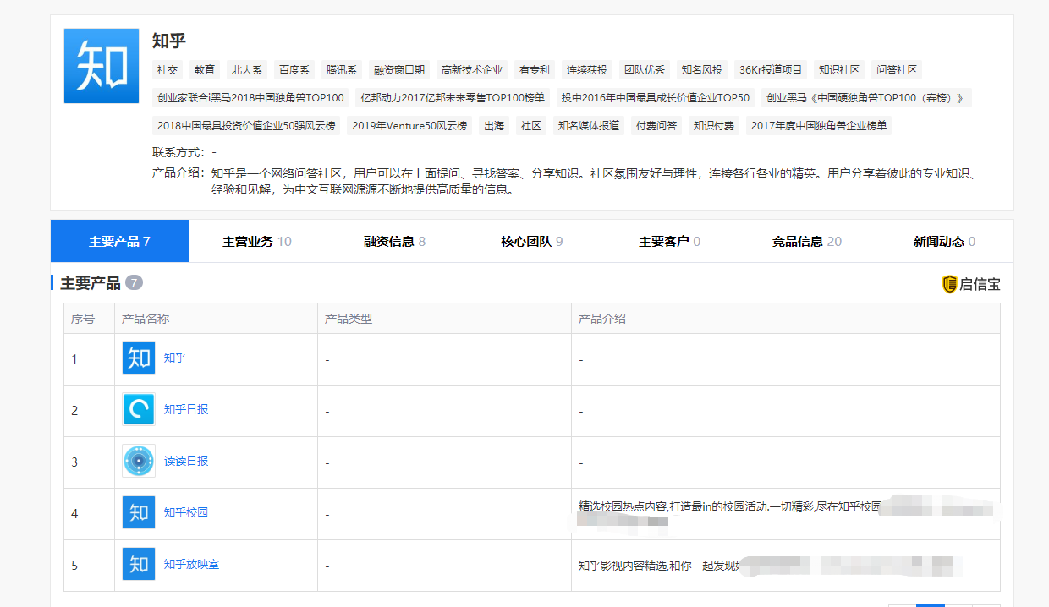
Task: Click the 产品名称 column header
Action: (146, 320)
